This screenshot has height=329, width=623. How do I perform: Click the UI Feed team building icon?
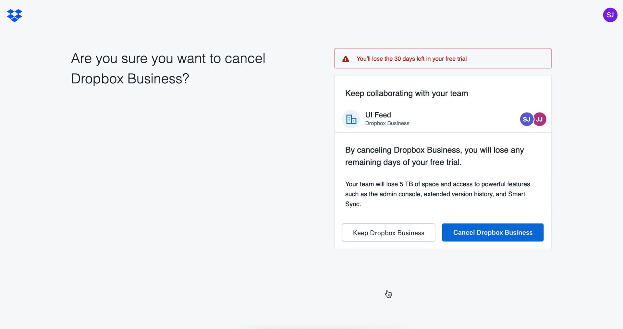[351, 119]
